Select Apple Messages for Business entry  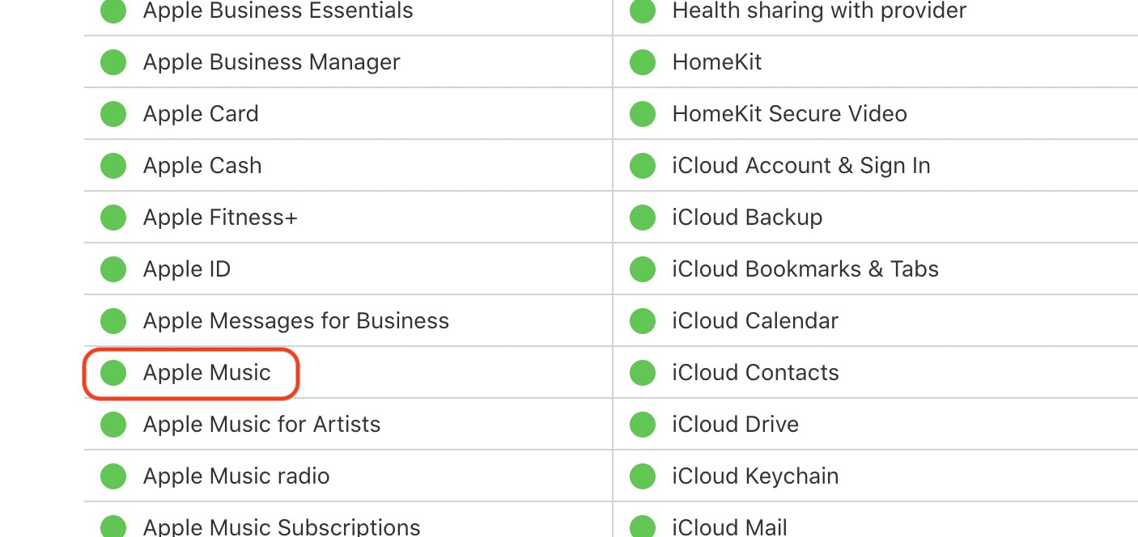coord(295,321)
